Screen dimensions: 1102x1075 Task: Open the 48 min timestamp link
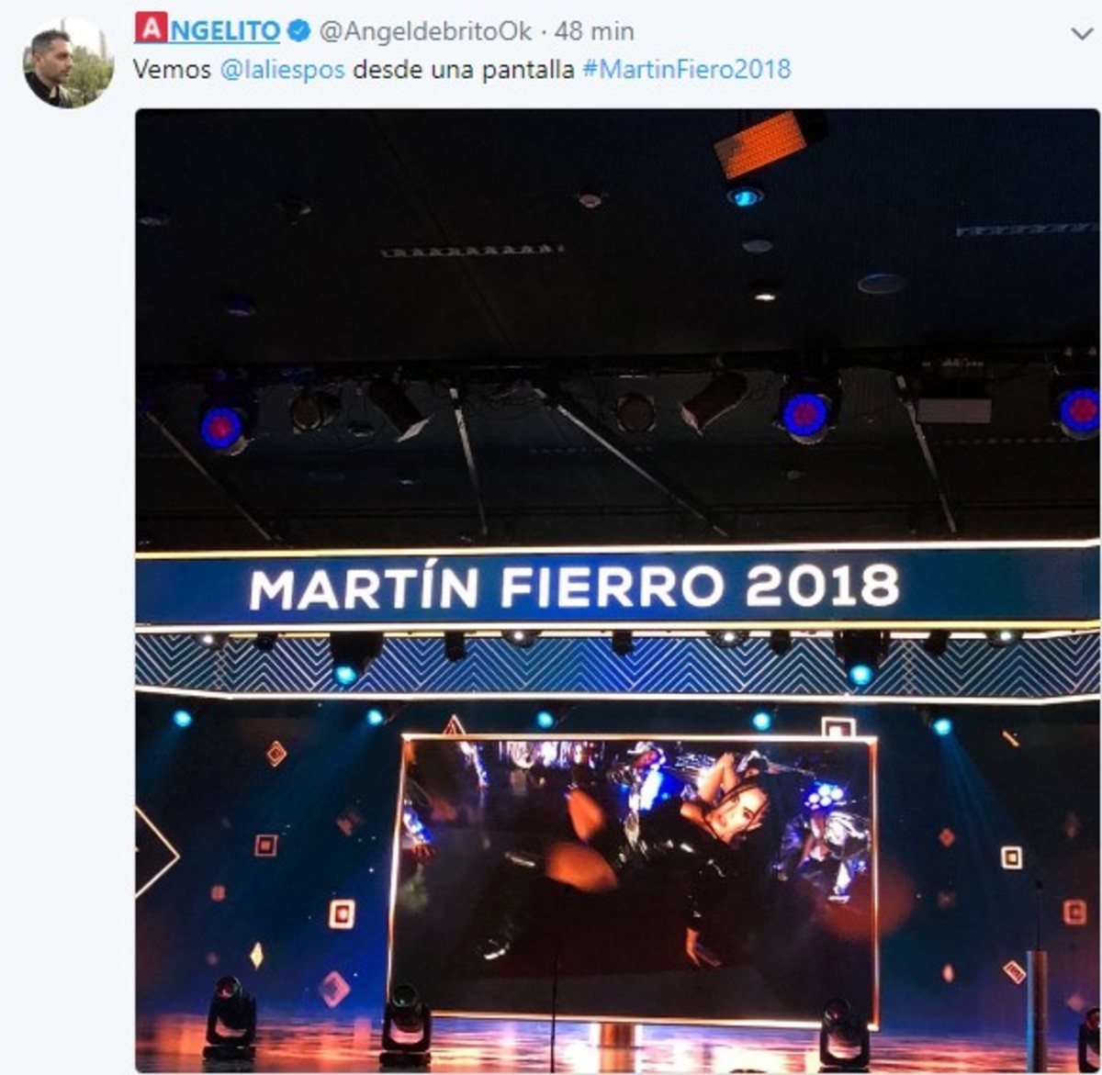tap(594, 31)
